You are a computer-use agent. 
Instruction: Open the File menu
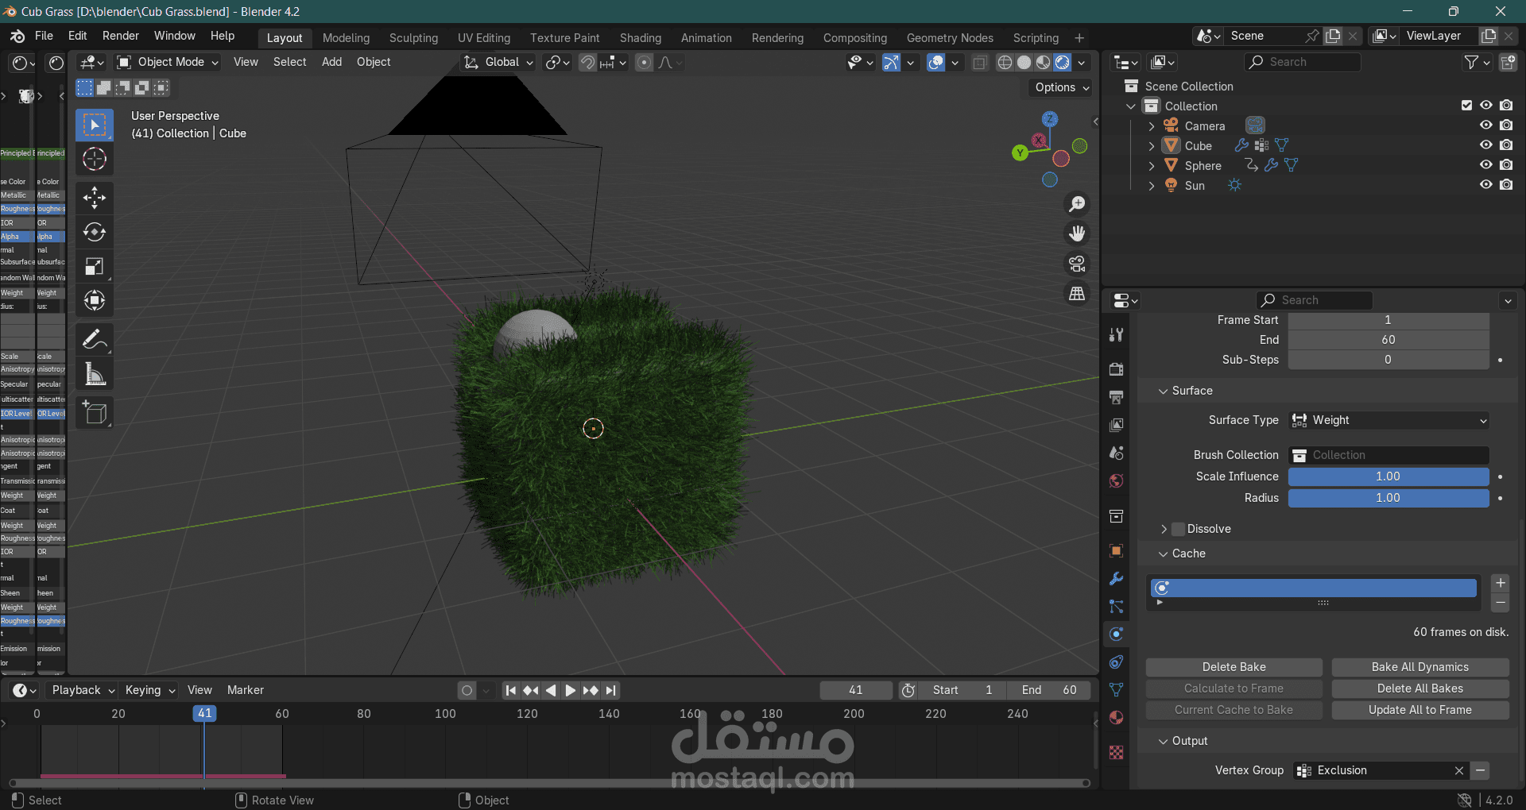pos(44,37)
